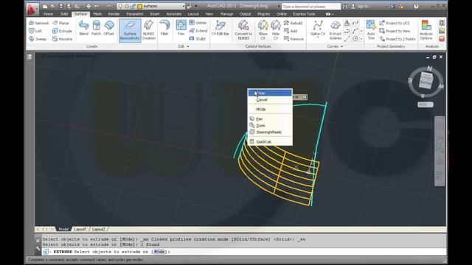Click the Untrim tool

pos(198,23)
